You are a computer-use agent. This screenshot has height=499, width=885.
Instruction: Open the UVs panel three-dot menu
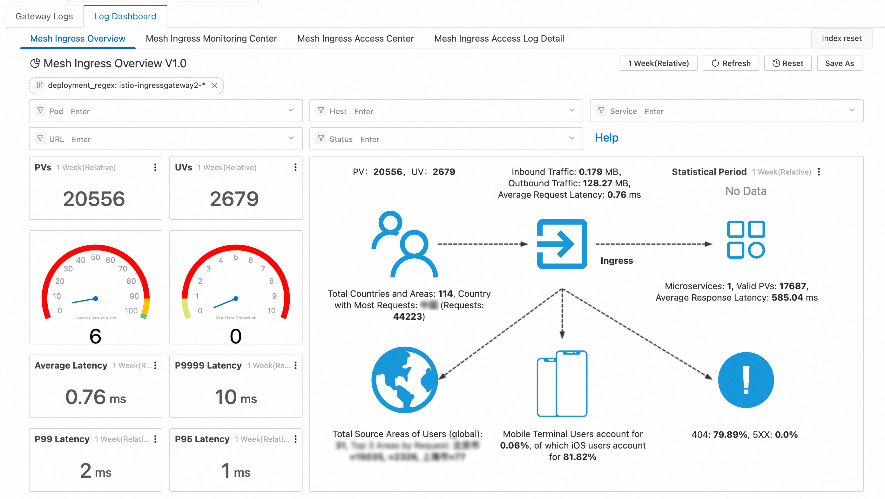(295, 167)
